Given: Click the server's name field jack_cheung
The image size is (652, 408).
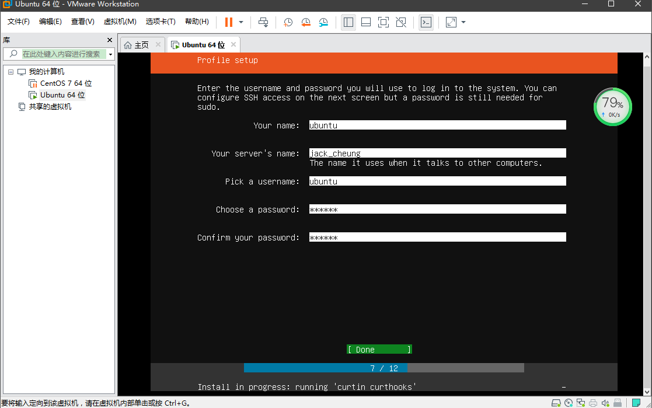Looking at the screenshot, I should 437,153.
